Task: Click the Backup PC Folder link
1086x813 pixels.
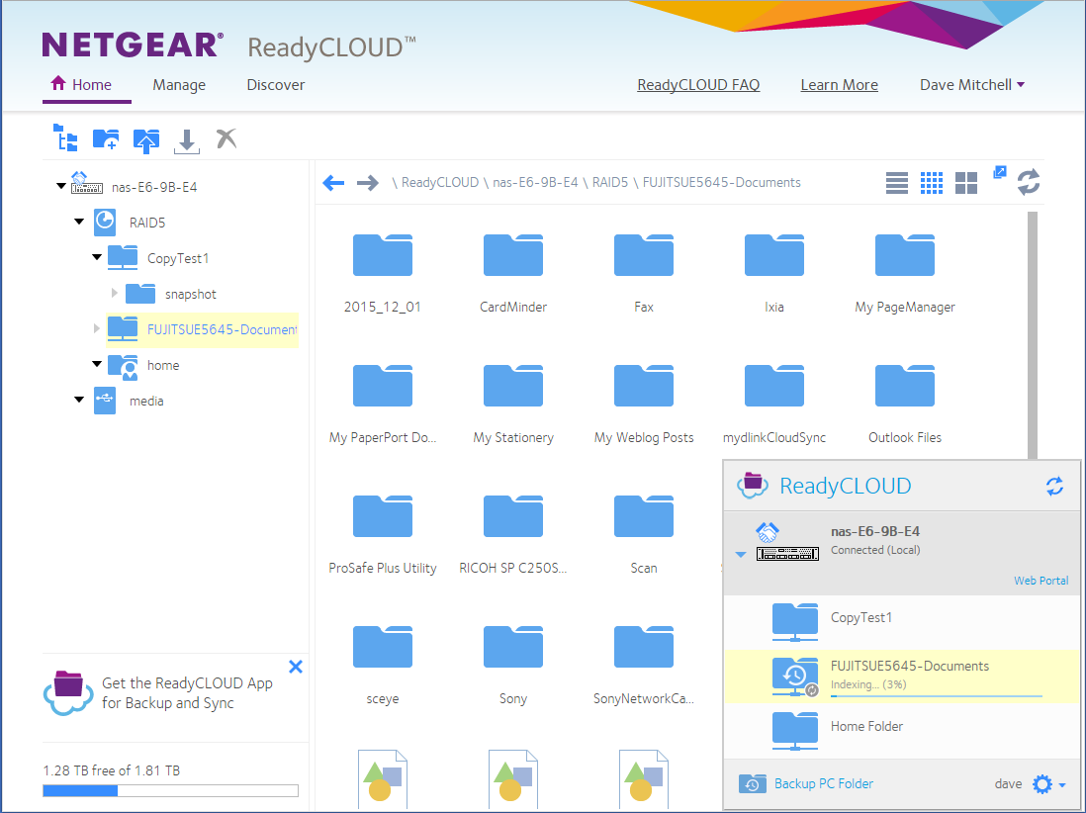Action: tap(824, 784)
